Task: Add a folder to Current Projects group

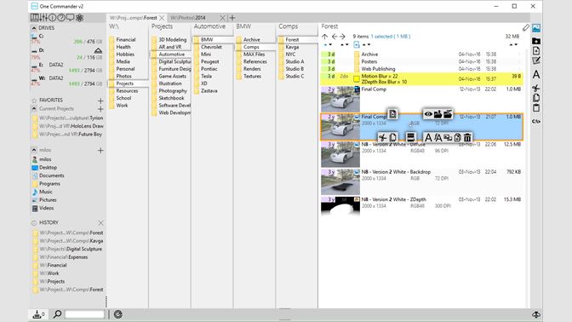Action: [100, 109]
